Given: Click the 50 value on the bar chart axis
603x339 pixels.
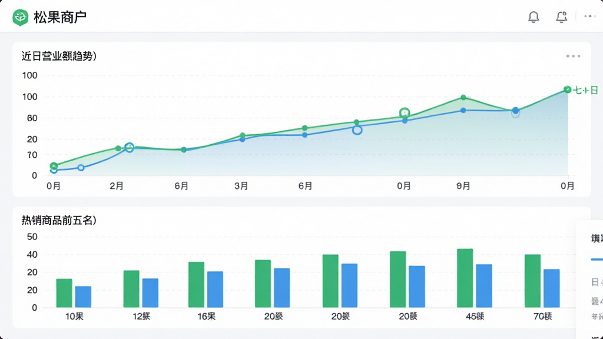Looking at the screenshot, I should (x=32, y=237).
